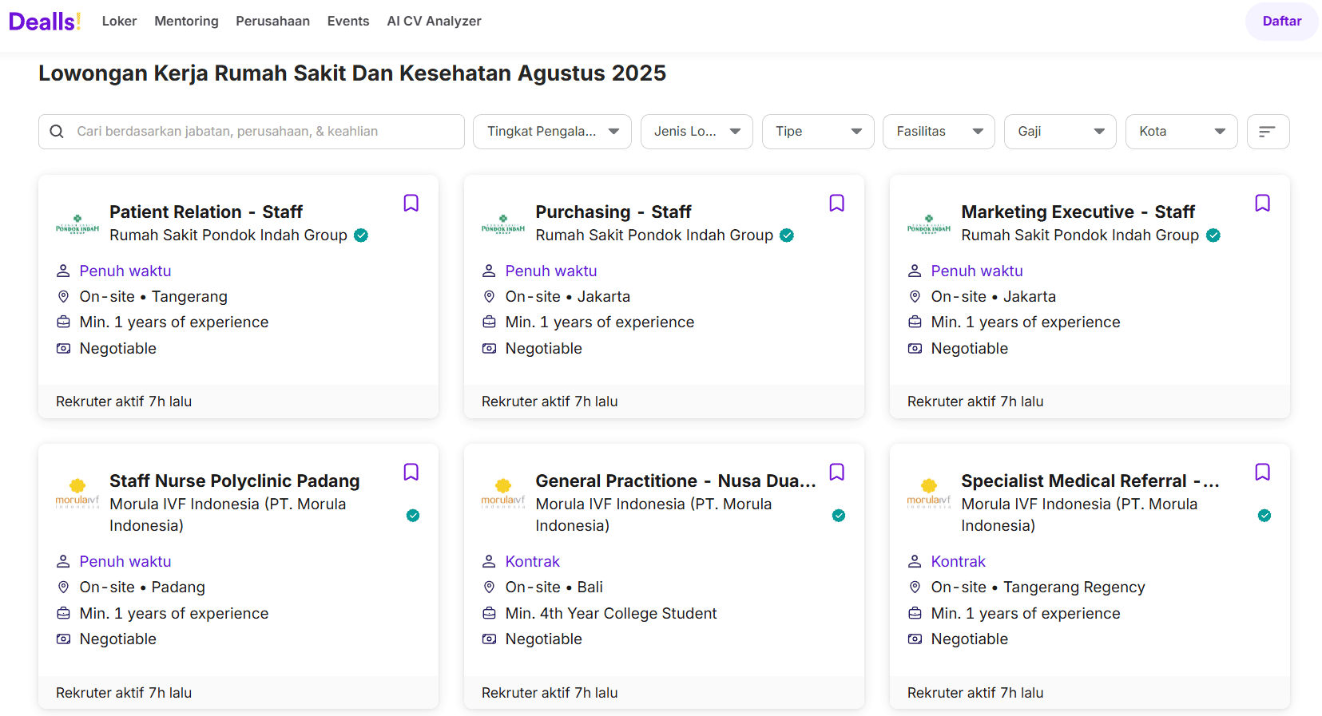This screenshot has height=716, width=1322.
Task: Open the Specialist Medical Referral job title
Action: pos(1090,481)
